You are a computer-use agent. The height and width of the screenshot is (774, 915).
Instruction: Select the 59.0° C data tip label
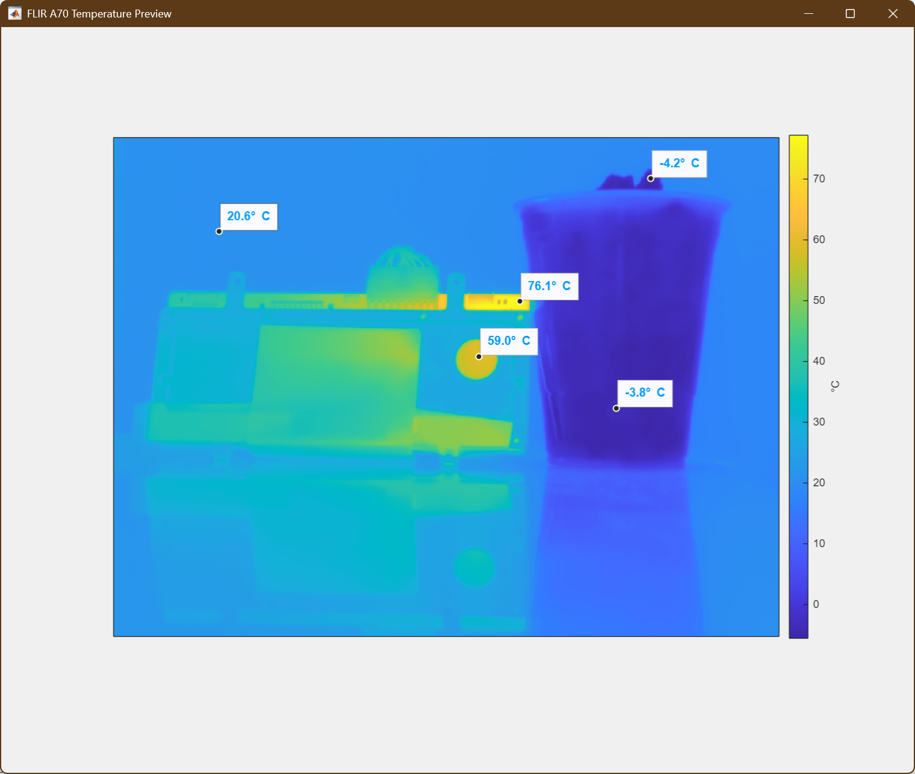(x=509, y=341)
